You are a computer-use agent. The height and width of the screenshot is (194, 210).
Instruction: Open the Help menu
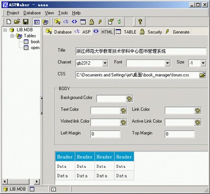[x=76, y=13]
